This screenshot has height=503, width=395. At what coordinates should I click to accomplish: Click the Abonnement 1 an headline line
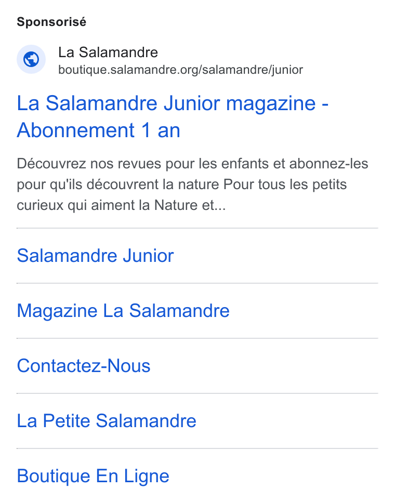tap(99, 130)
